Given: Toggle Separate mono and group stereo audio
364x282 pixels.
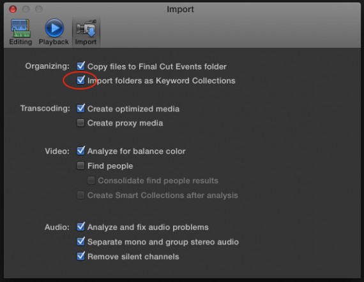Looking at the screenshot, I should tap(80, 241).
